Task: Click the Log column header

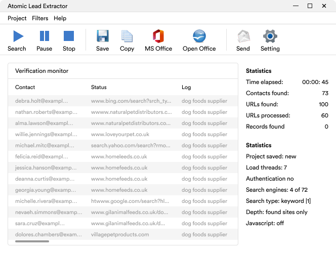Action: pos(186,88)
